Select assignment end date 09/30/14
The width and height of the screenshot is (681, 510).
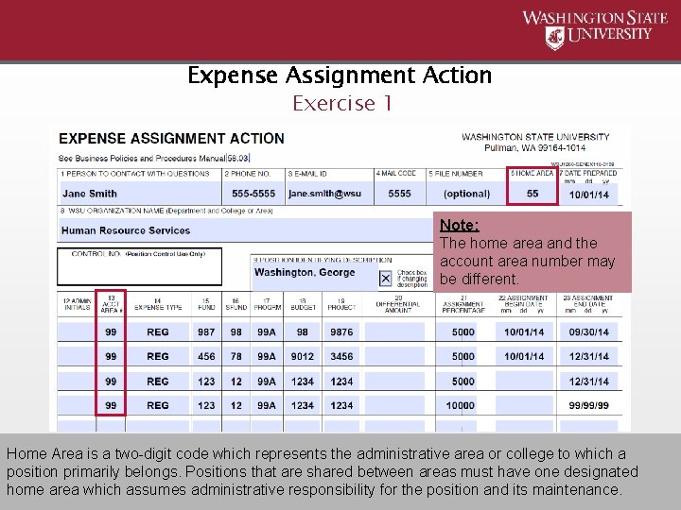(x=588, y=331)
